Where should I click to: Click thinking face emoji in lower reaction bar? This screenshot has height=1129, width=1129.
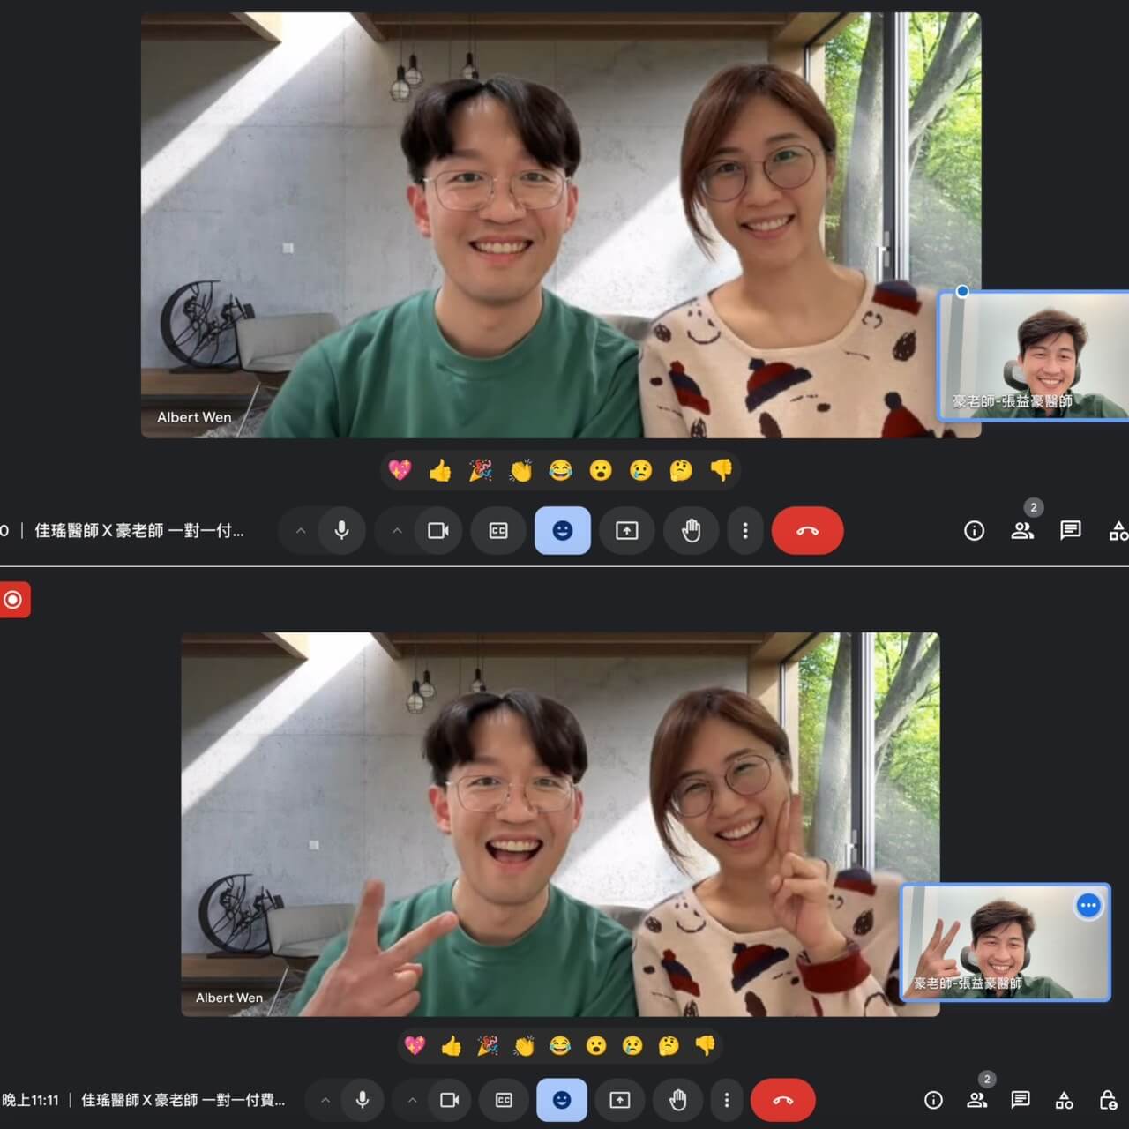tap(669, 1045)
